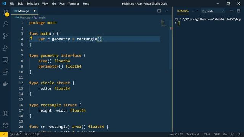Open the Selection menu
This screenshot has width=244, height=137.
click(32, 3)
